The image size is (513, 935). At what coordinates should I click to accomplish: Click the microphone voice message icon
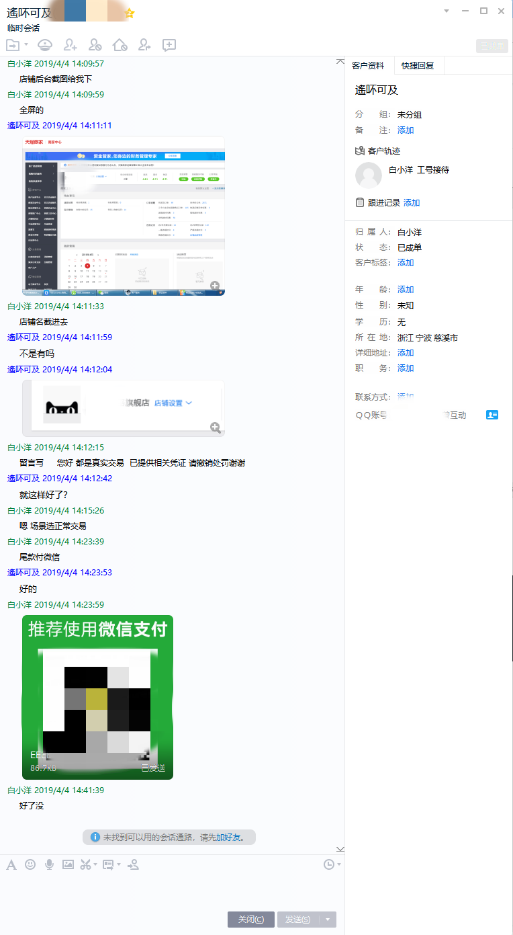tap(49, 864)
